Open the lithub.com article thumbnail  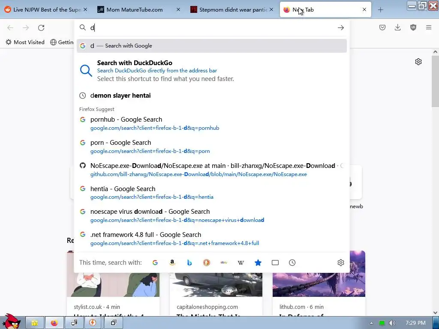tap(319, 274)
